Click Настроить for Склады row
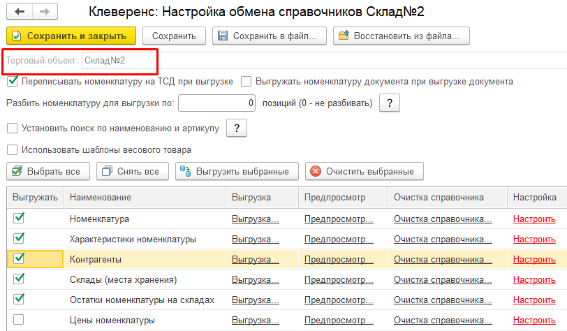This screenshot has height=331, width=567. tap(534, 280)
